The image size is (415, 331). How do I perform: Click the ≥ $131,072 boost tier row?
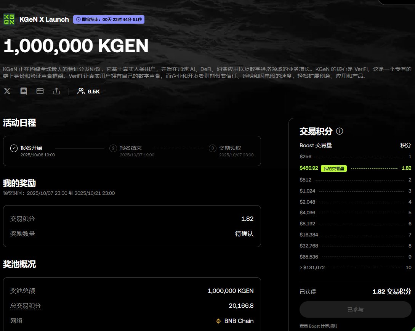point(355,268)
